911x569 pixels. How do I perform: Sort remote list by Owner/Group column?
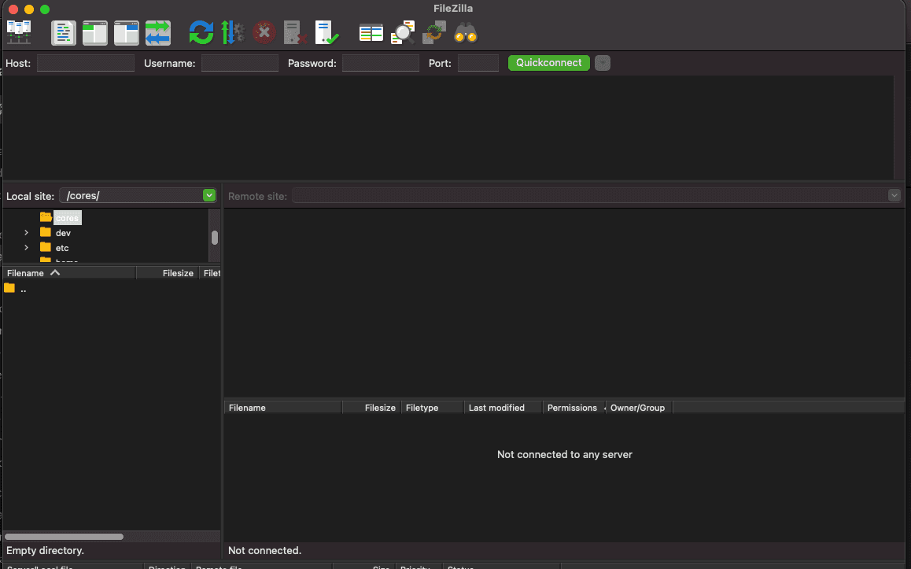click(x=639, y=408)
